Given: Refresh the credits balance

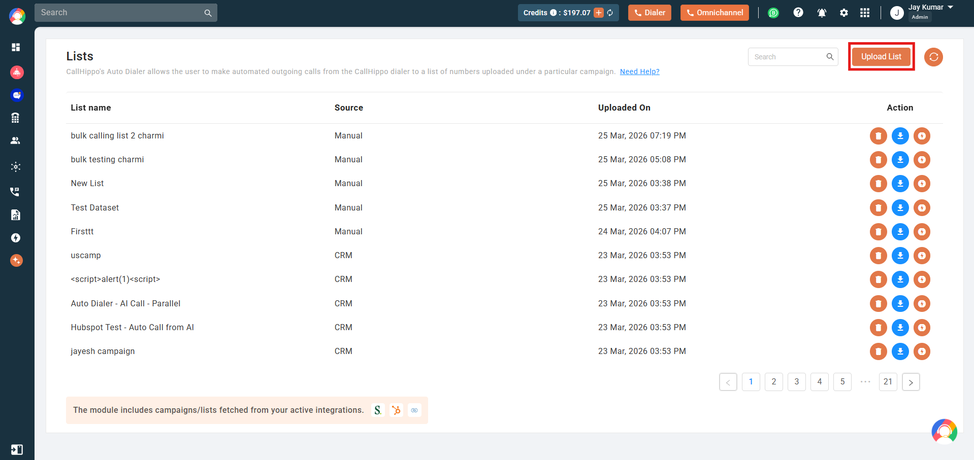Looking at the screenshot, I should 610,13.
